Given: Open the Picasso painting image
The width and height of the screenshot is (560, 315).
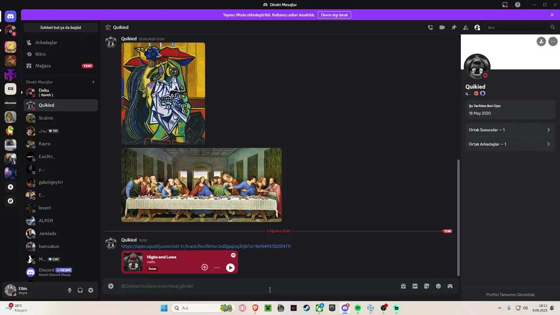Looking at the screenshot, I should 163,94.
